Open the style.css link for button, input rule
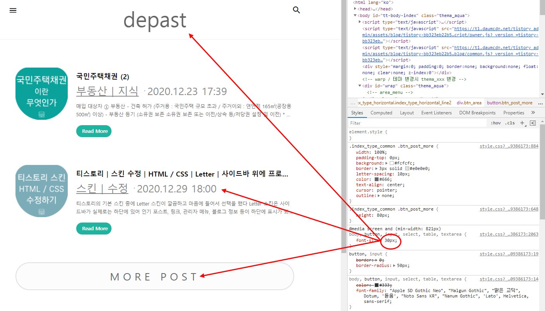This screenshot has width=545, height=311. pyautogui.click(x=509, y=254)
